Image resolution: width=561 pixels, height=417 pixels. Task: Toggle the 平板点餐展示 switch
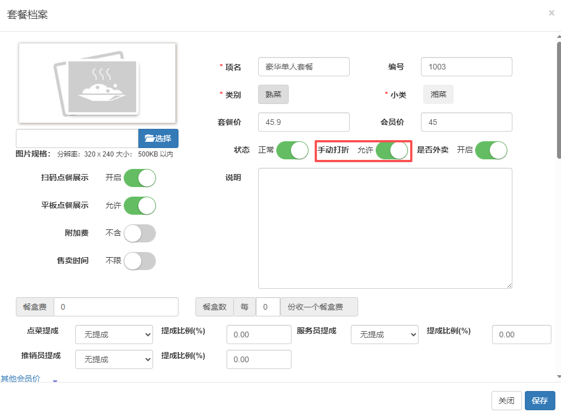140,206
